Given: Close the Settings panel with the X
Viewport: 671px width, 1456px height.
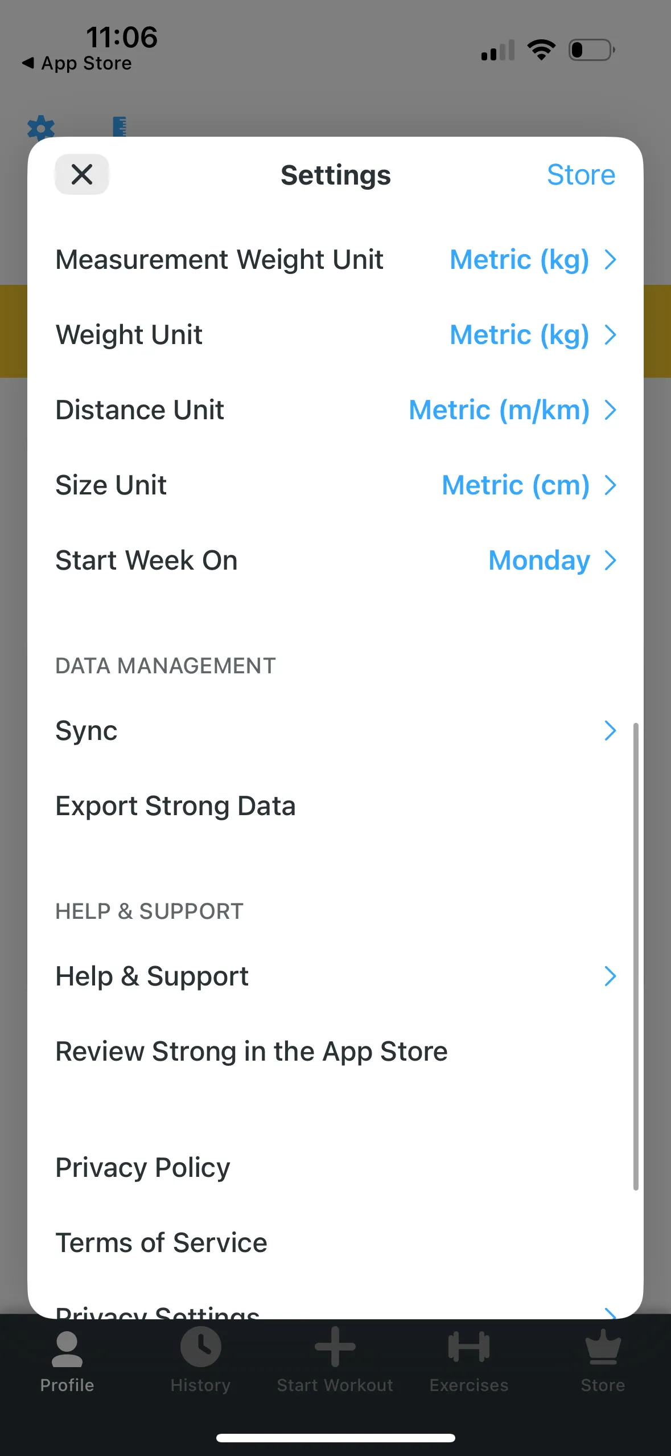Looking at the screenshot, I should 82,174.
